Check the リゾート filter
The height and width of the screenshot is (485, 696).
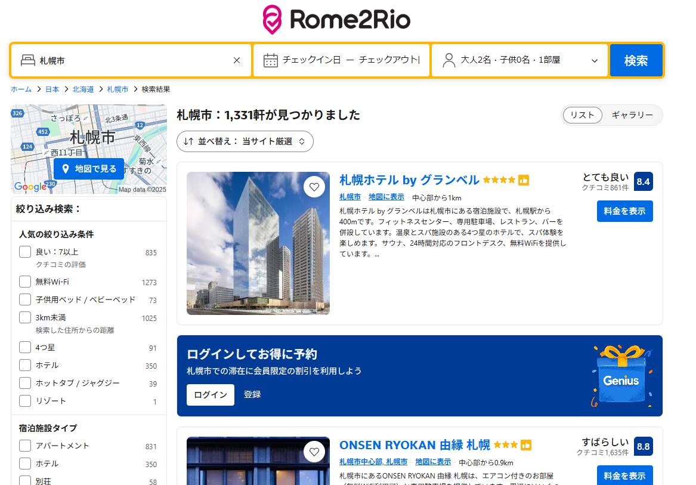tap(25, 401)
